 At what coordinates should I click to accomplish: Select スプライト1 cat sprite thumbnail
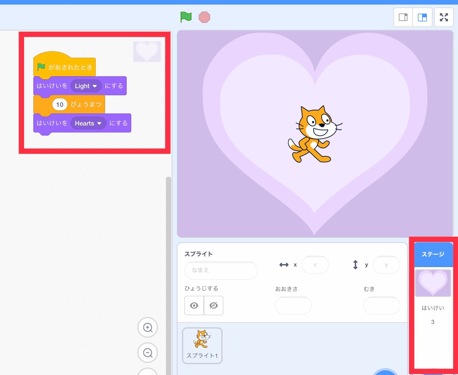click(x=202, y=346)
